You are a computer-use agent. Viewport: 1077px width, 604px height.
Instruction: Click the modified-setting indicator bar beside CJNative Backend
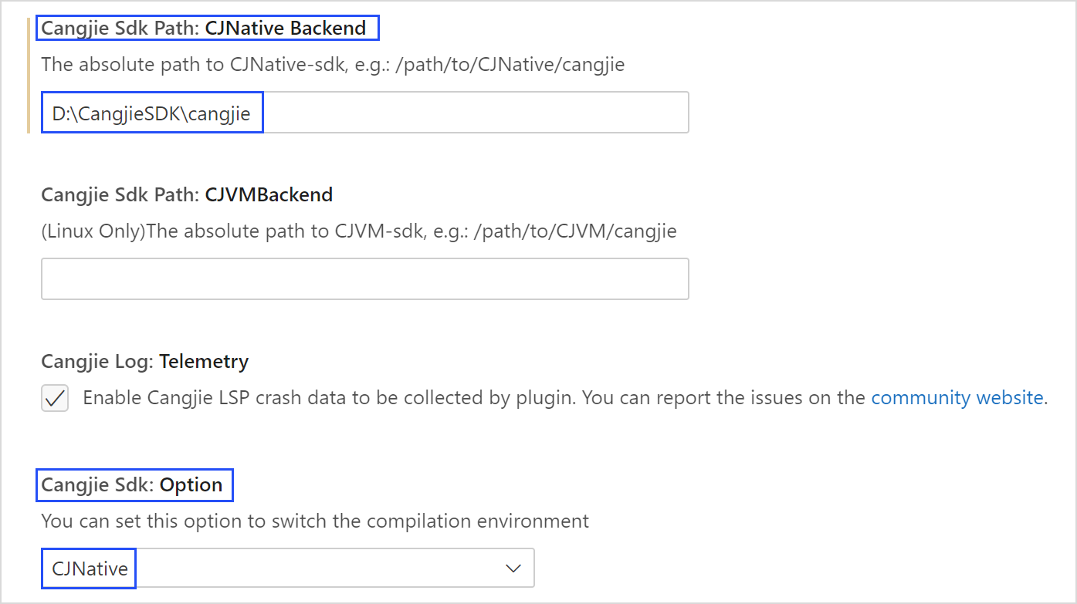tap(29, 76)
